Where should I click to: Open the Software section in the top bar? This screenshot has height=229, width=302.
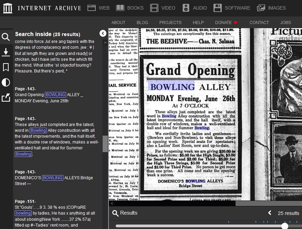(x=232, y=8)
